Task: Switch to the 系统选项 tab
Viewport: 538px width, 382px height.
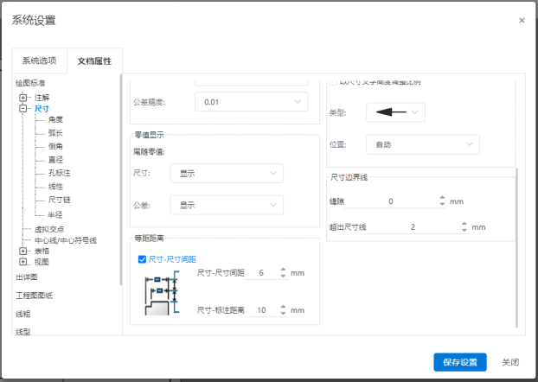Action: pyautogui.click(x=39, y=61)
